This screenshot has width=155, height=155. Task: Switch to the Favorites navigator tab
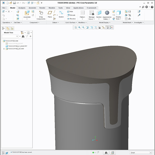click(12, 28)
